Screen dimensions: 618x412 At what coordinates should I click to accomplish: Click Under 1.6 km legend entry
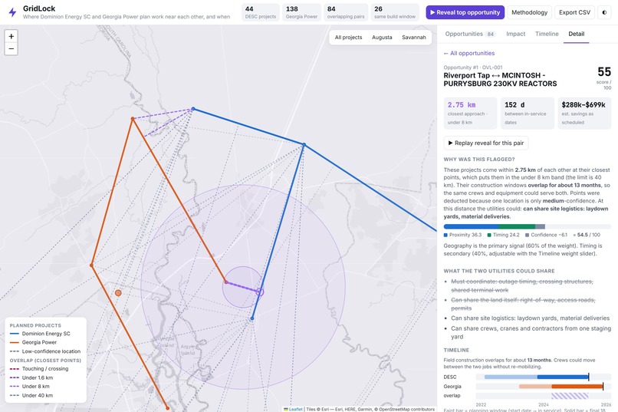click(31, 377)
